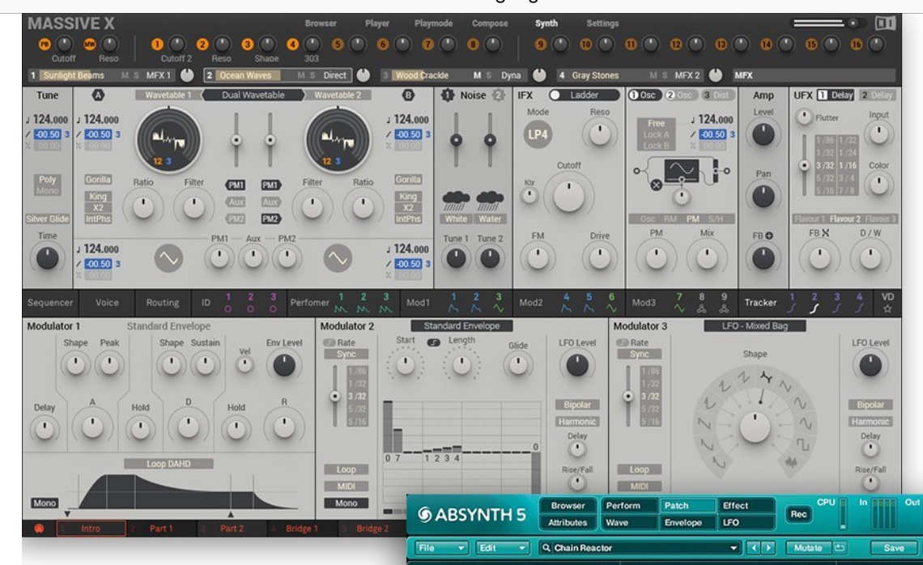This screenshot has width=923, height=565.
Task: Switch to the Player tab
Action: [x=377, y=23]
